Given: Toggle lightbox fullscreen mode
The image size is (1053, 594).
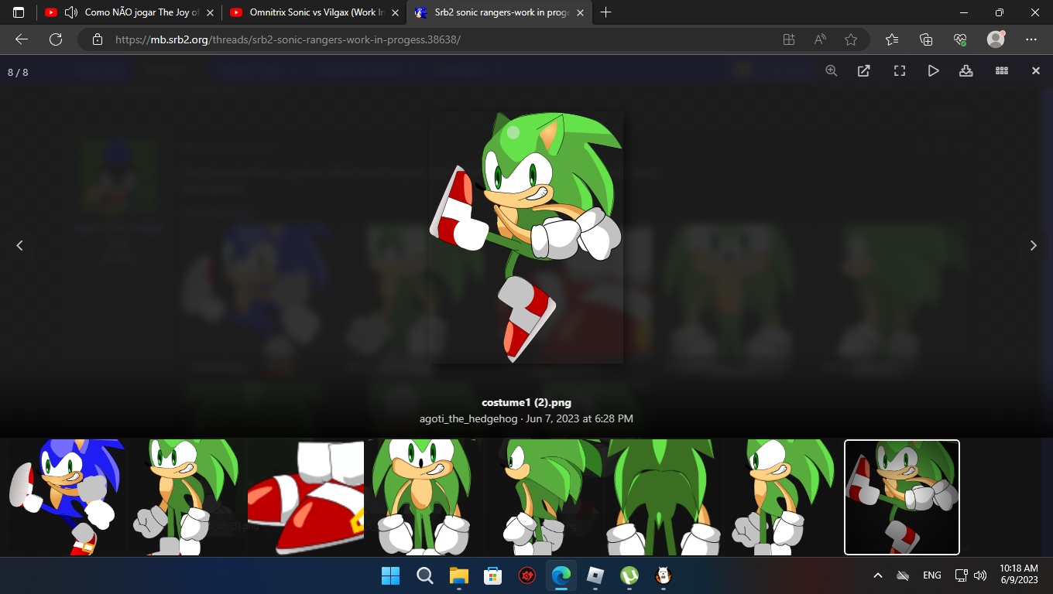Looking at the screenshot, I should tap(900, 71).
